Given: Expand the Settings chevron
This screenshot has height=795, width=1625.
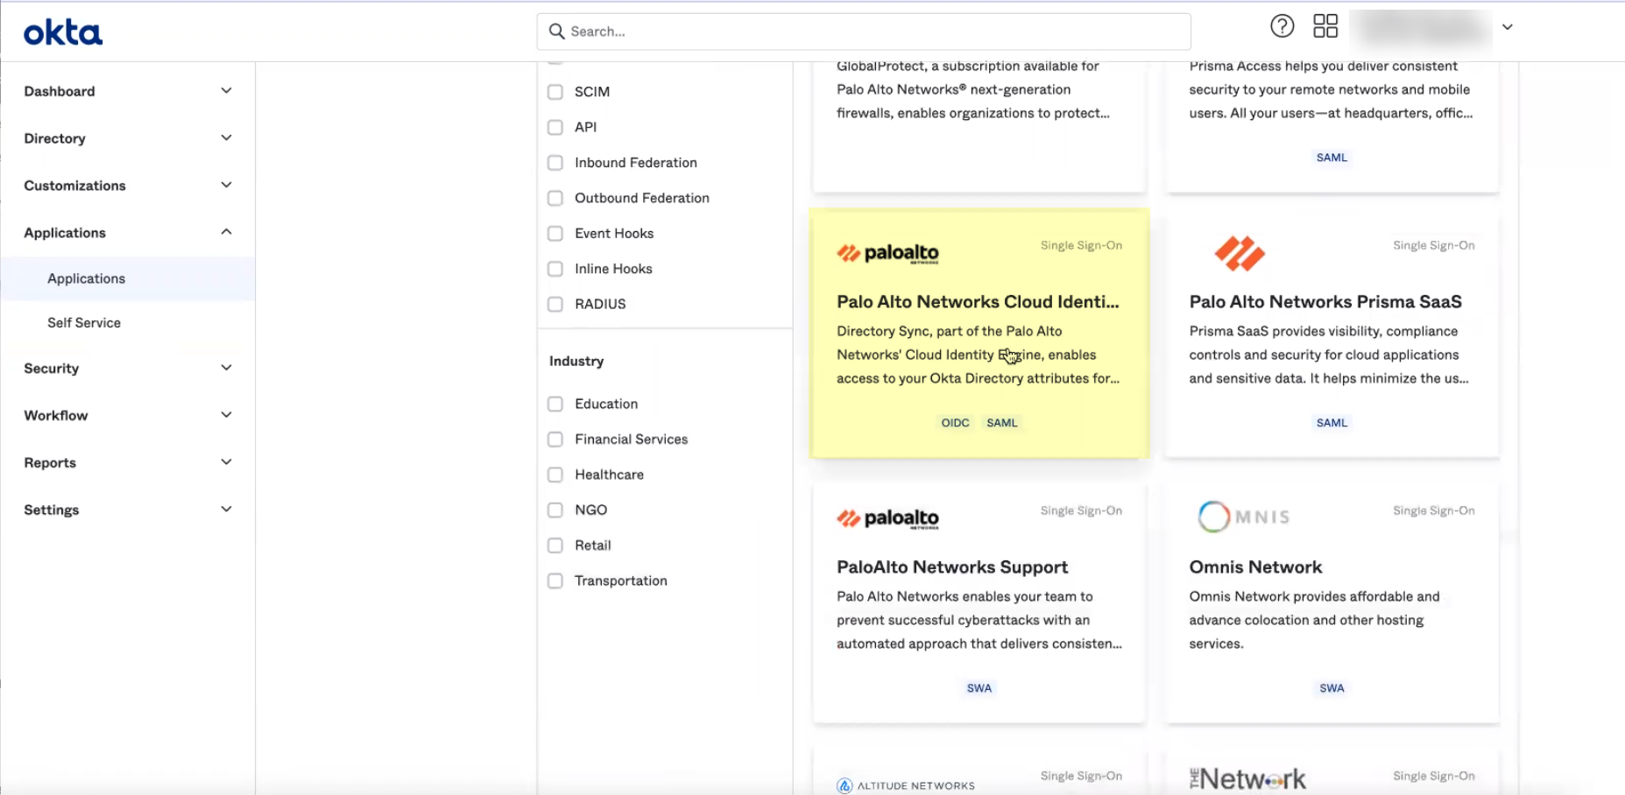Looking at the screenshot, I should click(x=226, y=510).
